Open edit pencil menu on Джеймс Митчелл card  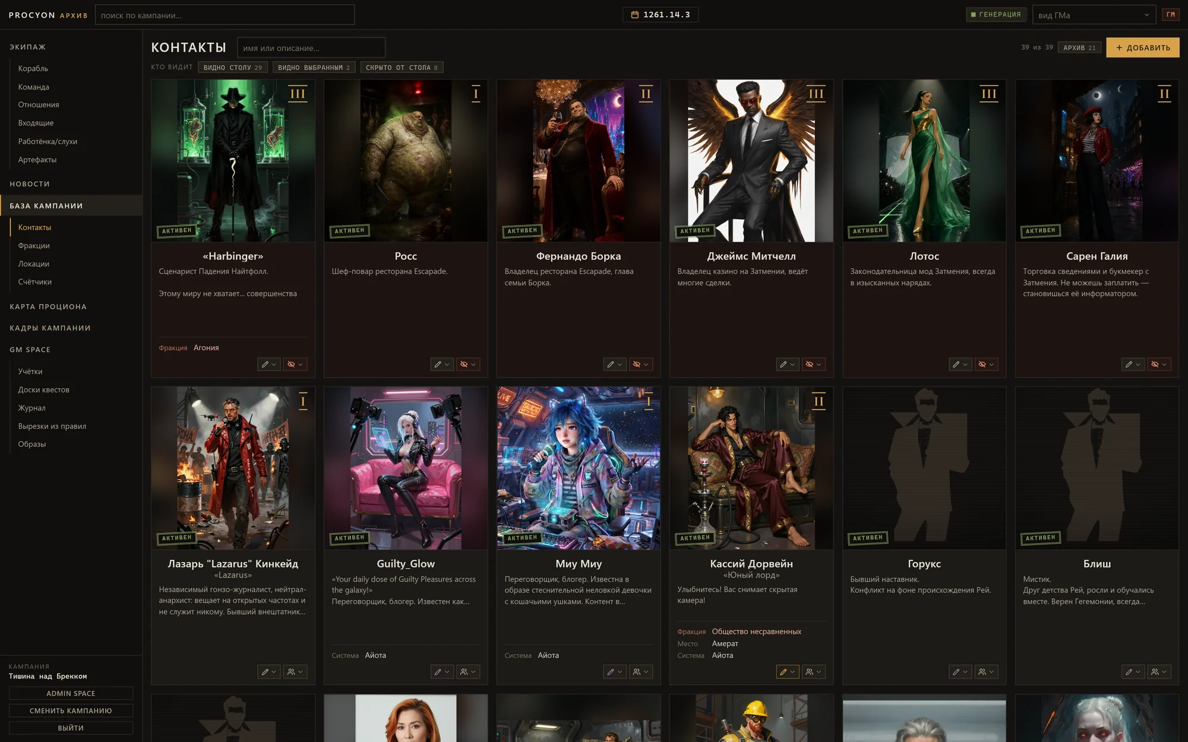pos(788,364)
